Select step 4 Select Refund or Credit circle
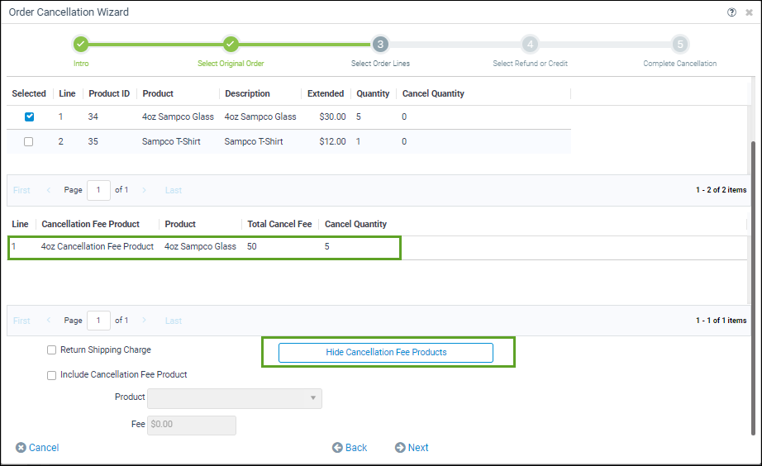Image resolution: width=762 pixels, height=466 pixels. pos(531,45)
